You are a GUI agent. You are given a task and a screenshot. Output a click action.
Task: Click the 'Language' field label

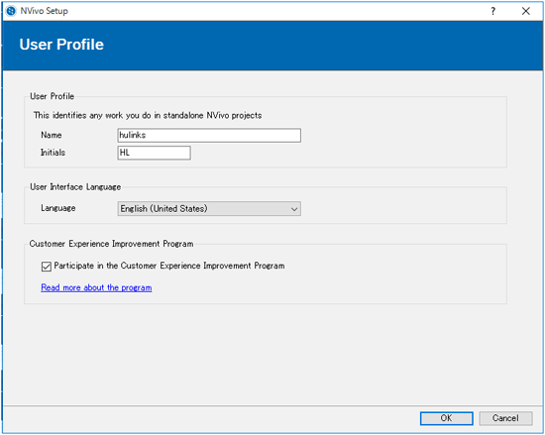(58, 208)
